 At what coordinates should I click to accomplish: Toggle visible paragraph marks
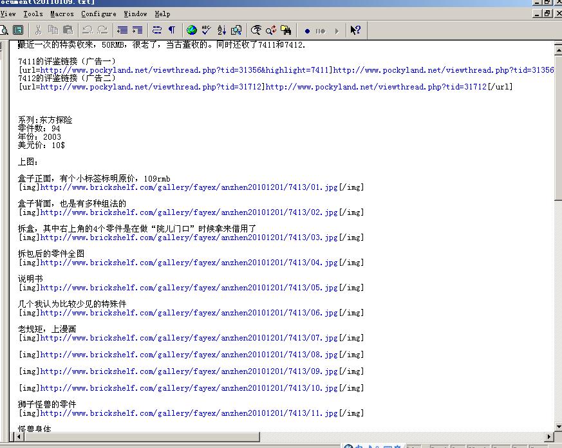pyautogui.click(x=172, y=30)
